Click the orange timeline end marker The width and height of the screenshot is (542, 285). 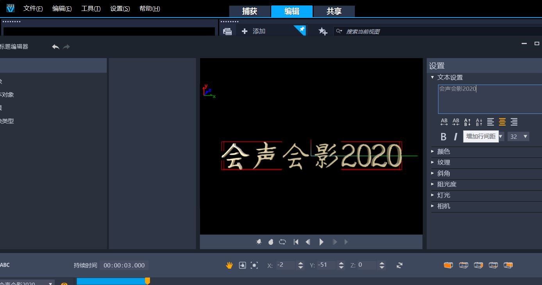(x=147, y=281)
